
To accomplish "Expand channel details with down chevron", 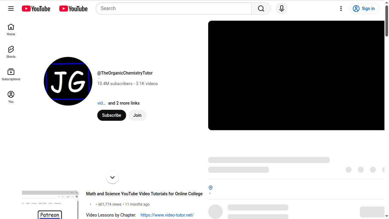I will click(112, 177).
